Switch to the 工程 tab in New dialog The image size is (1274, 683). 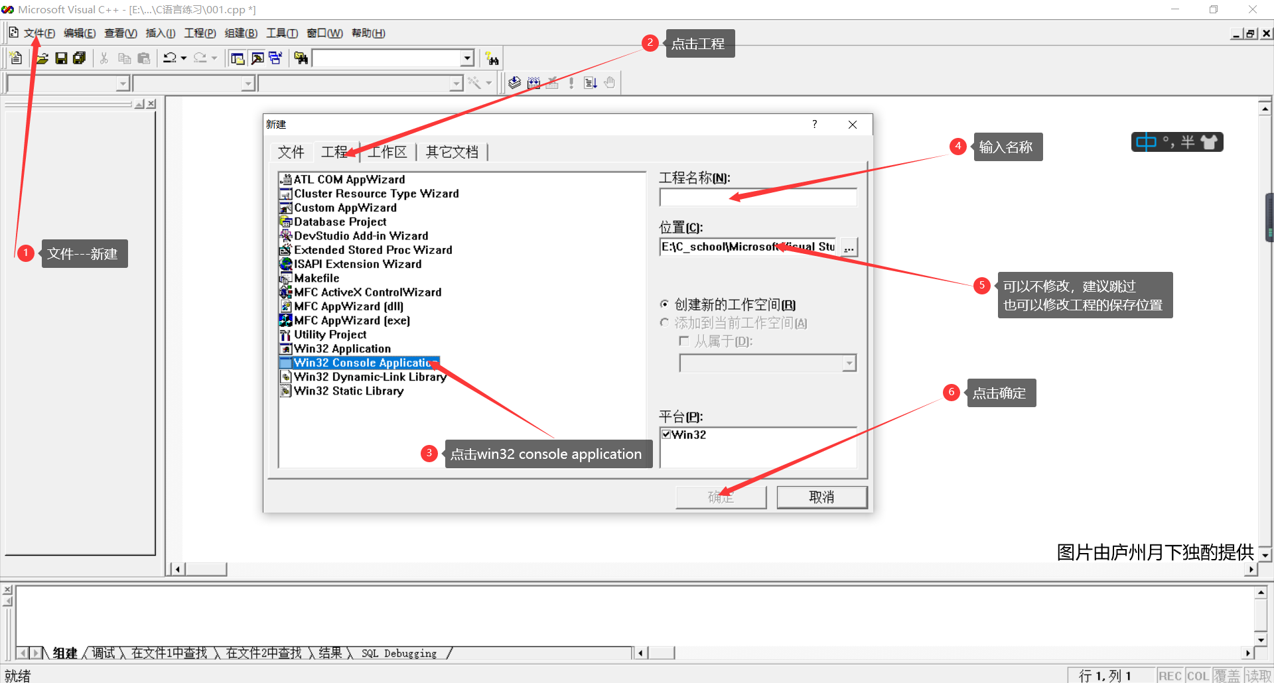pos(335,152)
